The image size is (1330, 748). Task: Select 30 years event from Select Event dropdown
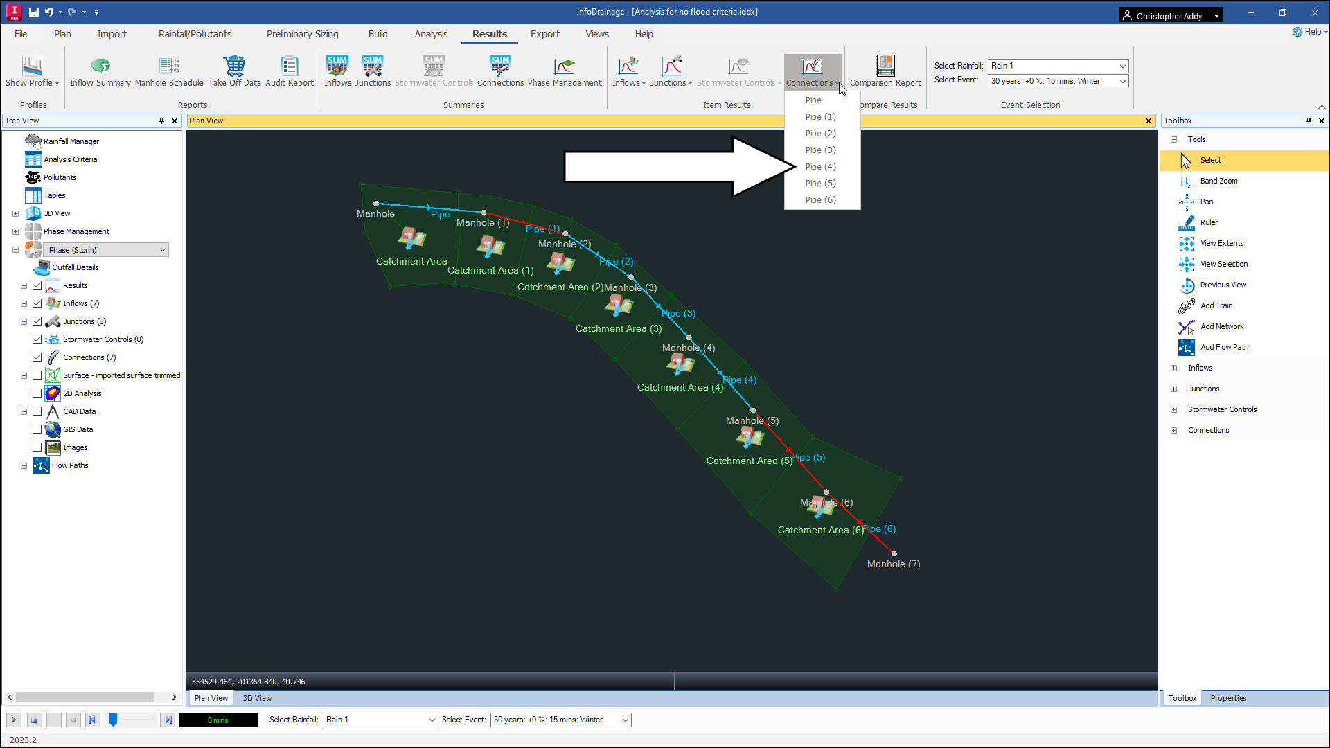pos(1055,80)
